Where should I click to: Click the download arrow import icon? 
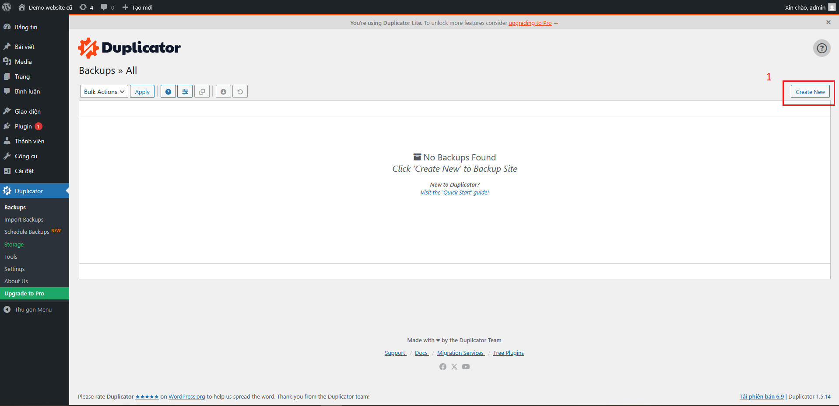[223, 92]
